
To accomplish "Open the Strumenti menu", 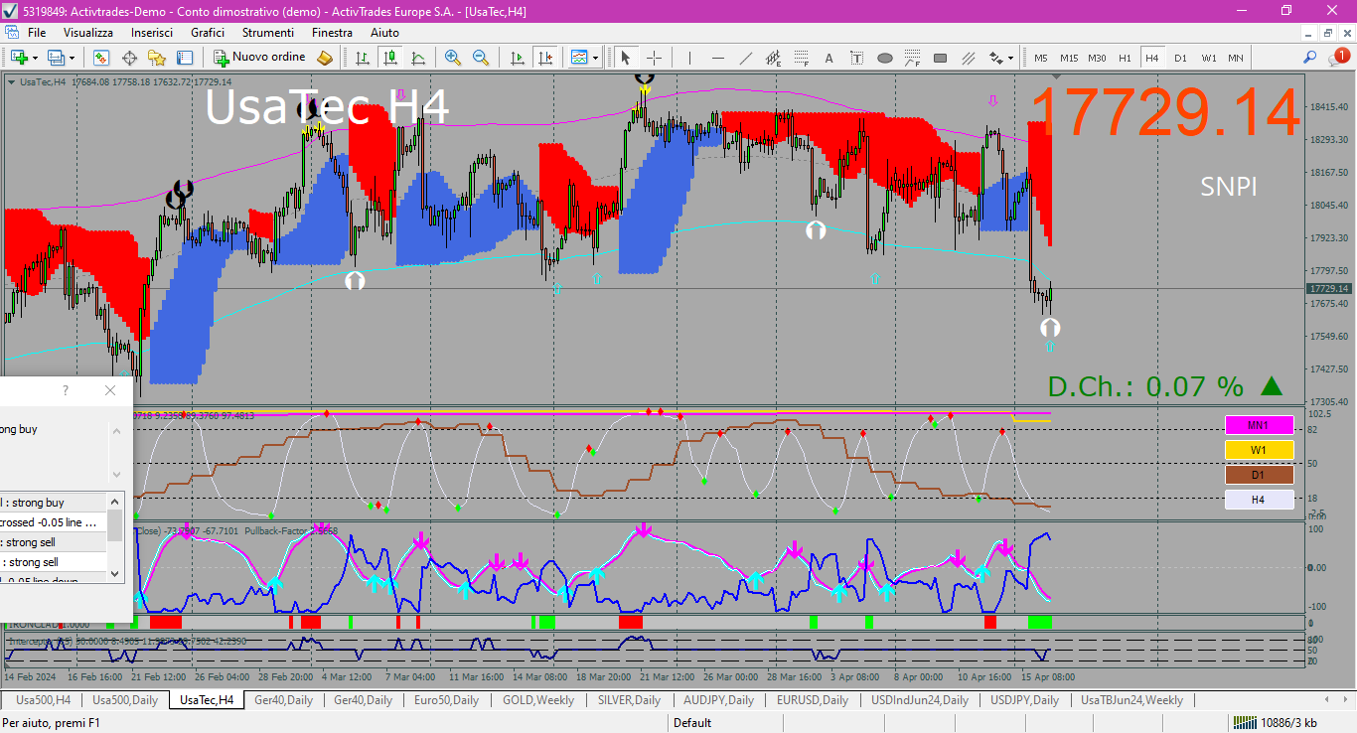I will coord(268,33).
